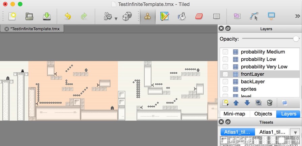
Task: Float the Layers panel
Action: coord(228,29)
